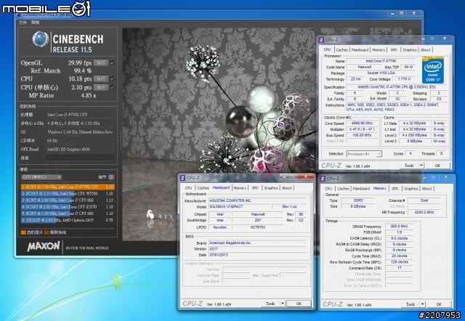Open Tools dropdown arrow in Mainboard CPU-Z window
The width and height of the screenshot is (465, 321).
coord(283,304)
